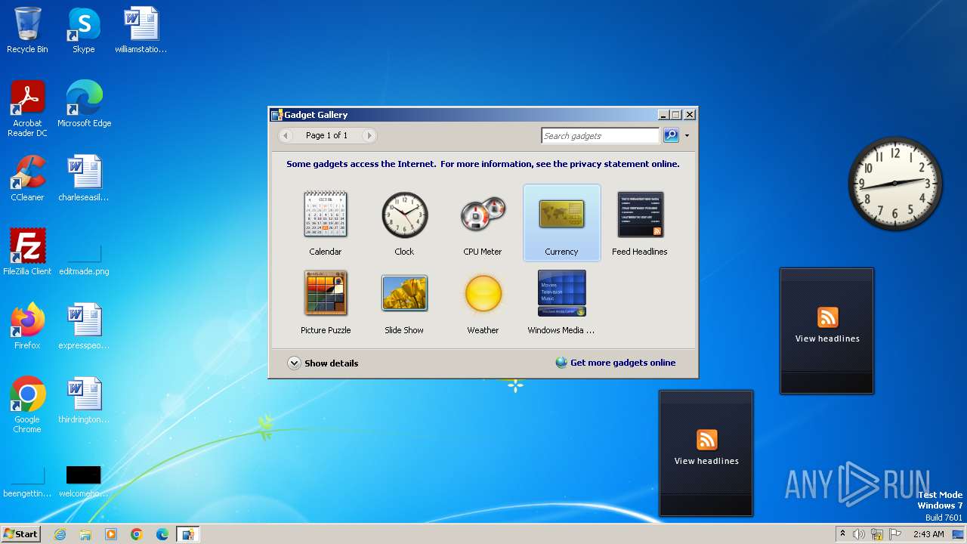Launch Edge from the taskbar

pyautogui.click(x=162, y=534)
